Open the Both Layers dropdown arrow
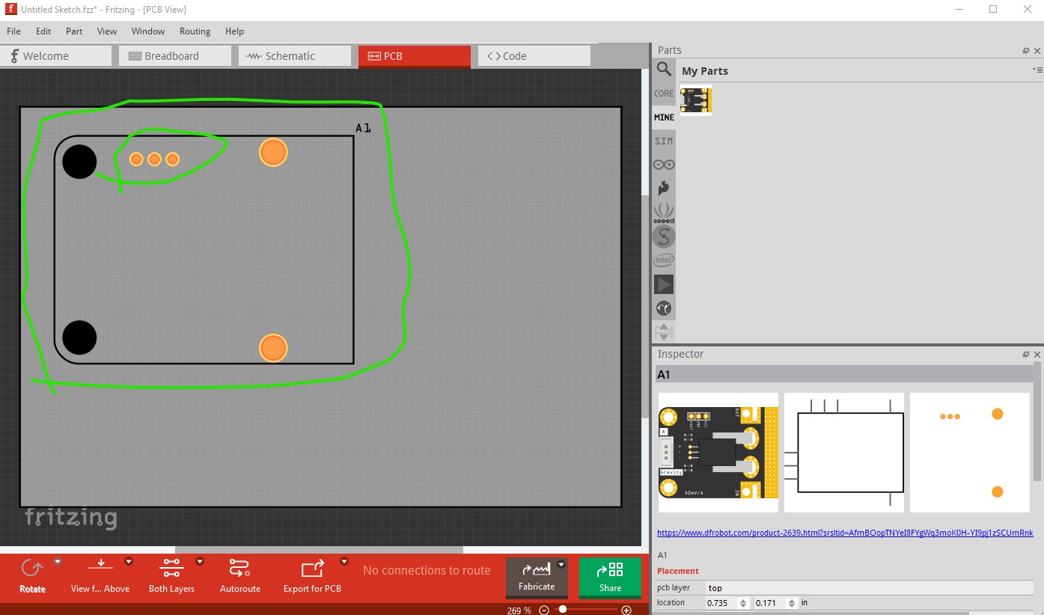Image resolution: width=1044 pixels, height=615 pixels. coord(200,561)
